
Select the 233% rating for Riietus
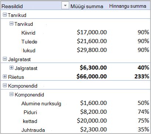[141, 77]
